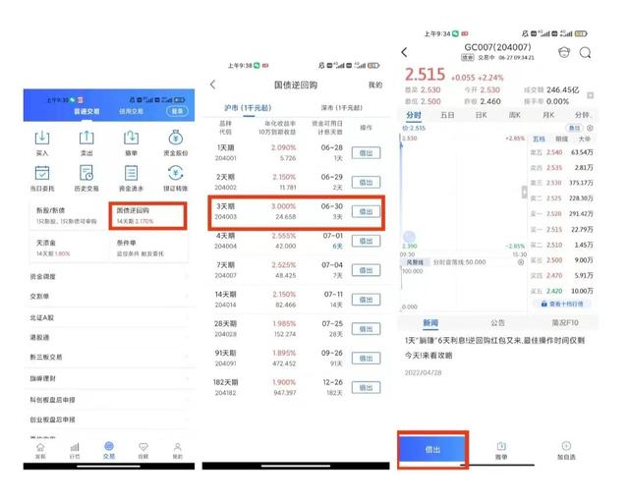Switch to the 简况F10 tab

coord(565,323)
